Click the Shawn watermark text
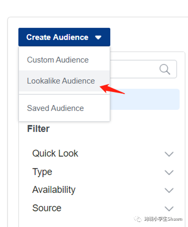188x227 pixels. pos(175,219)
